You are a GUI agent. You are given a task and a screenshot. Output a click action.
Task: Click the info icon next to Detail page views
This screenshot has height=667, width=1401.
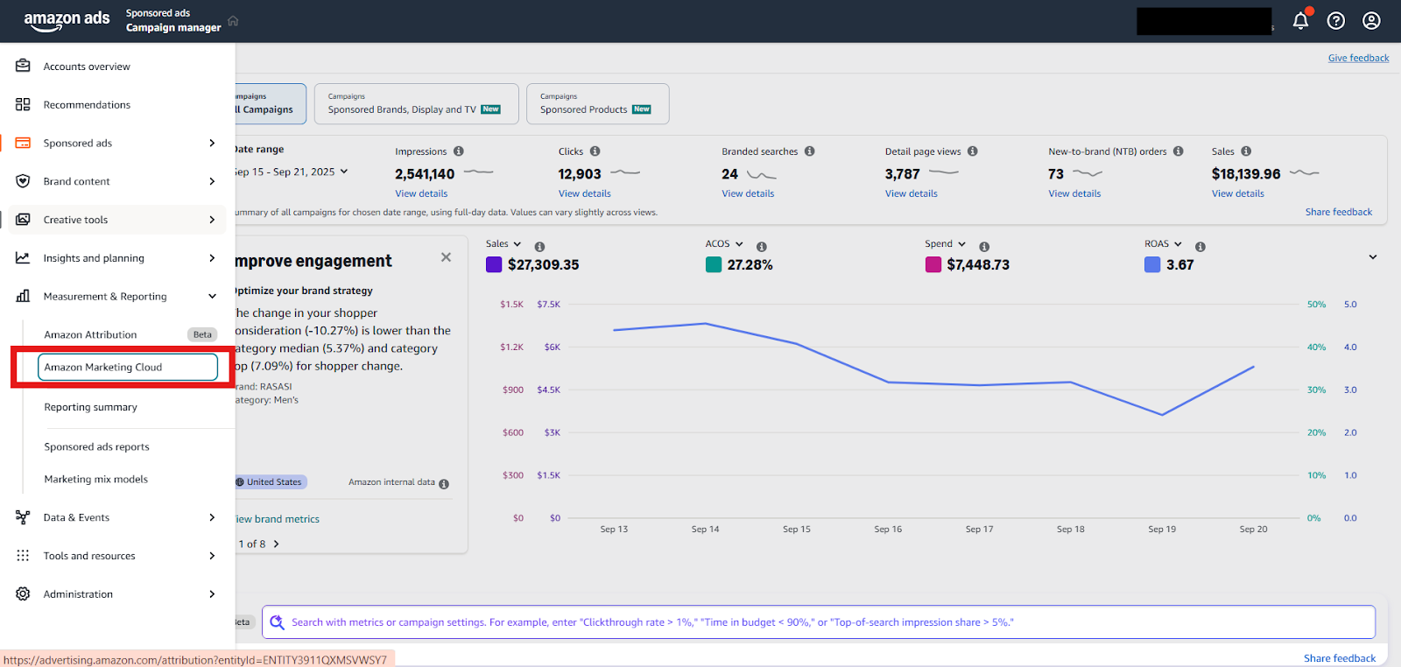click(x=973, y=151)
